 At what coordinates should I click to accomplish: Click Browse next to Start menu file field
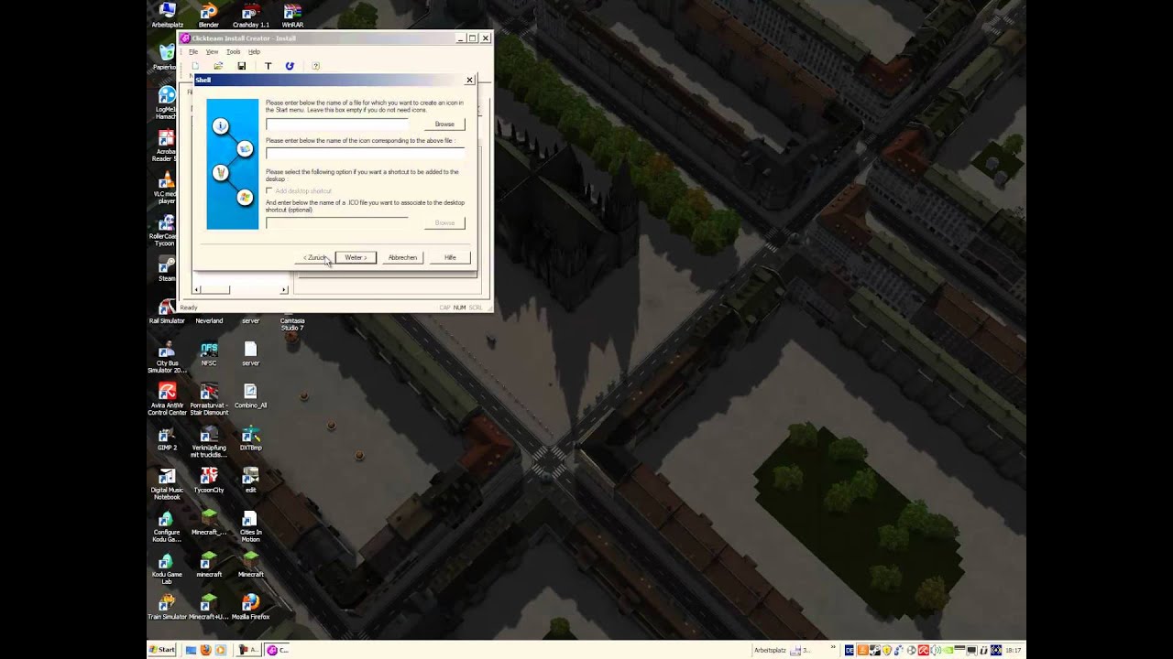[x=444, y=124]
